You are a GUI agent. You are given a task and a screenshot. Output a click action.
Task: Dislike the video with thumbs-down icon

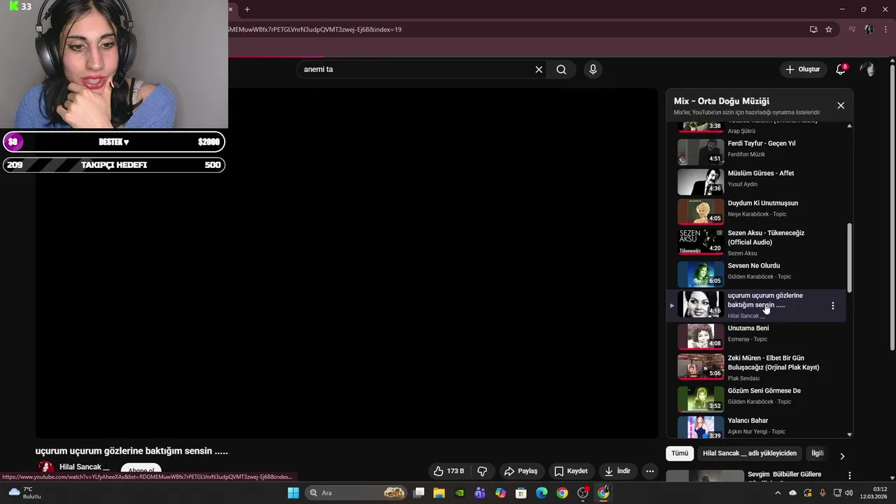click(482, 471)
